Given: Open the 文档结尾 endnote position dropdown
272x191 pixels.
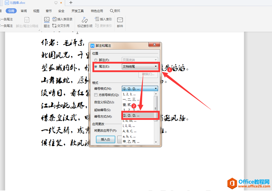Looking at the screenshot, I should click(x=140, y=66).
